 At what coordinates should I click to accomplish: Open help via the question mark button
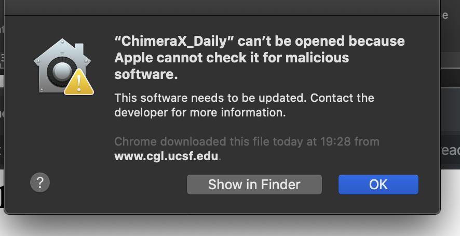40,182
